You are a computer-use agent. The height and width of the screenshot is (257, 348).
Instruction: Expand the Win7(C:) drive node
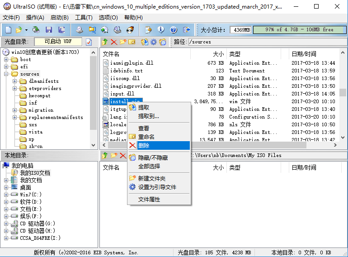[6, 195]
